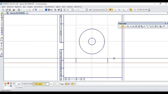Select the Hatch tool in Геометрия
Image resolution: width=168 pixels, height=94 pixels.
[158, 26]
